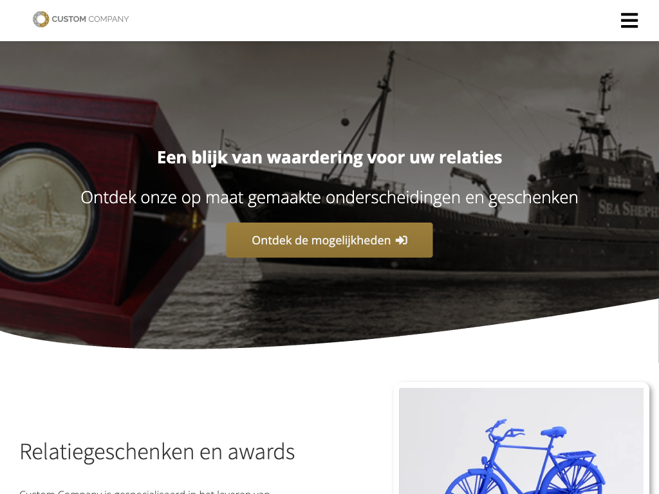
Task: Click the Sea Shepherd lettering on the ship
Action: click(628, 208)
